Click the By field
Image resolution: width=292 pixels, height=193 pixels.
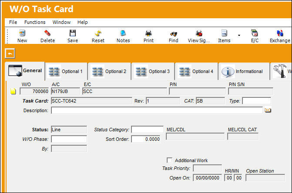69,149
